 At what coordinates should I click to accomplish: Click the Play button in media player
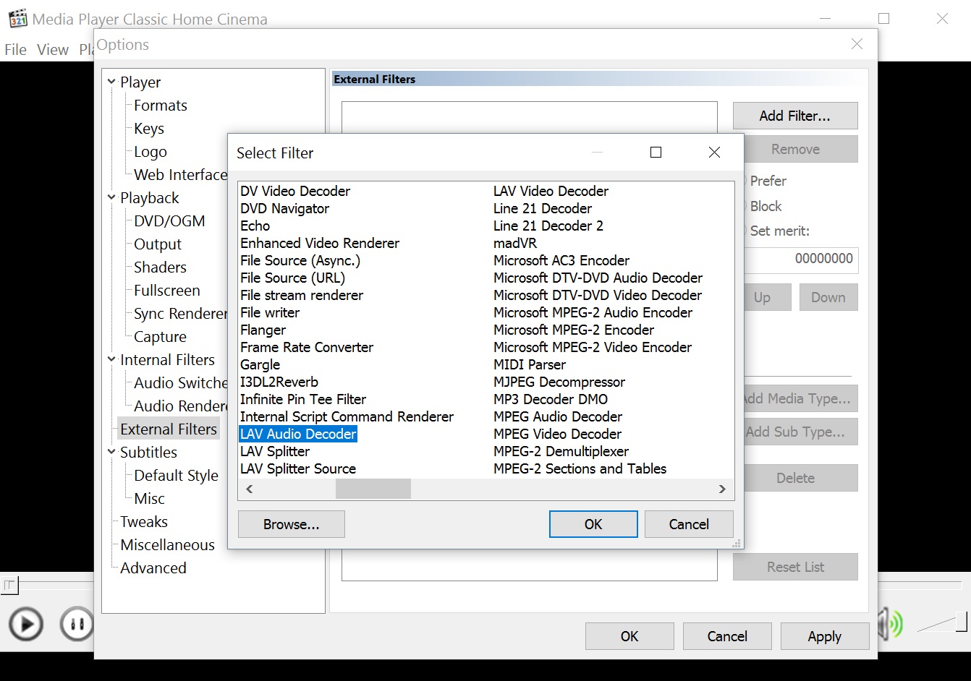pyautogui.click(x=26, y=624)
